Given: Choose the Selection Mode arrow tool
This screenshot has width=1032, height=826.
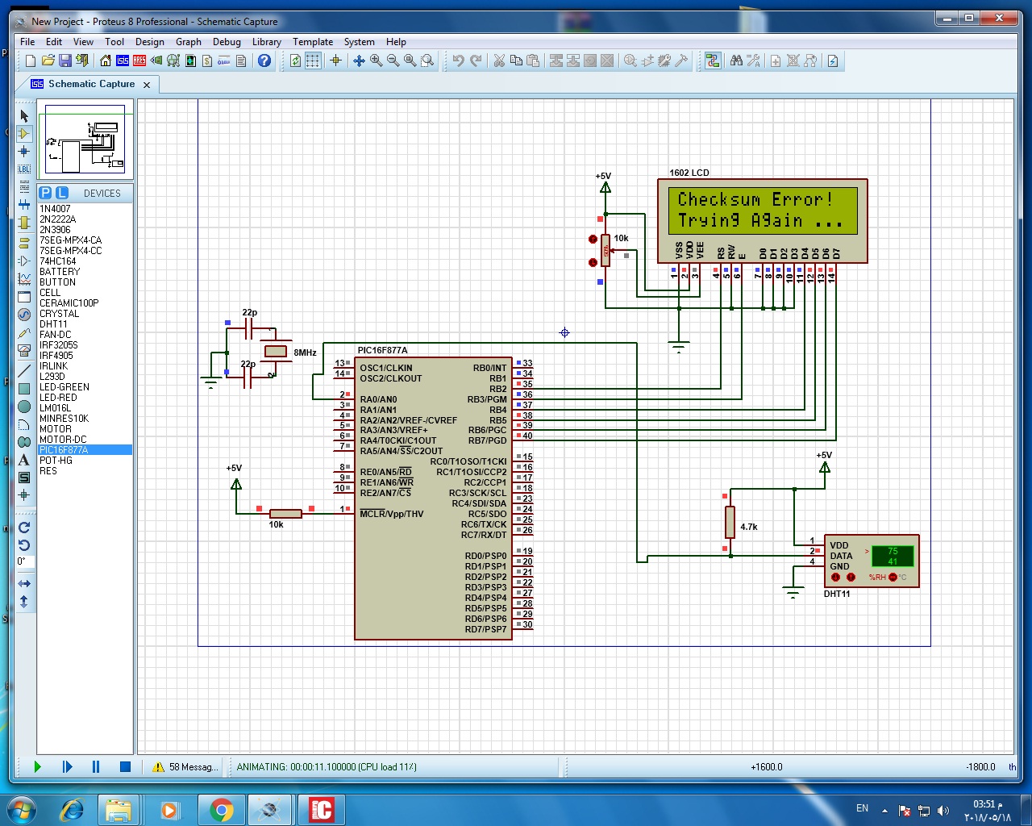Looking at the screenshot, I should [x=24, y=116].
